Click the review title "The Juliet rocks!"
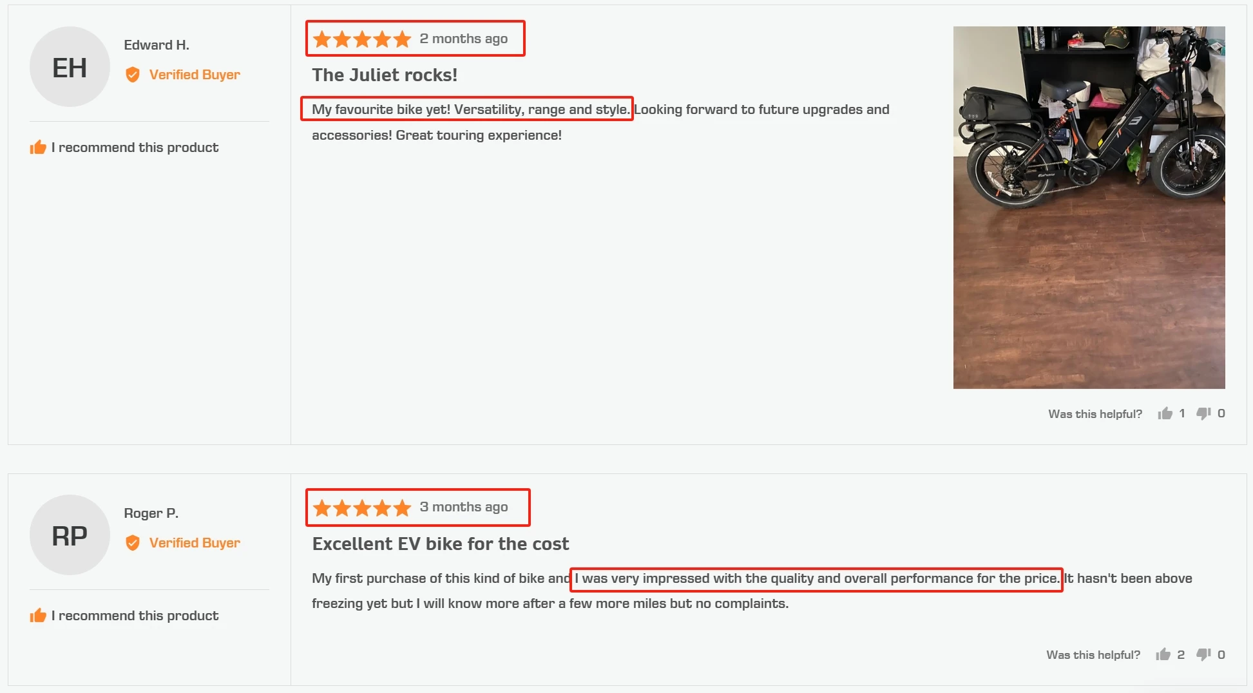Viewport: 1253px width, 693px height. pyautogui.click(x=385, y=75)
